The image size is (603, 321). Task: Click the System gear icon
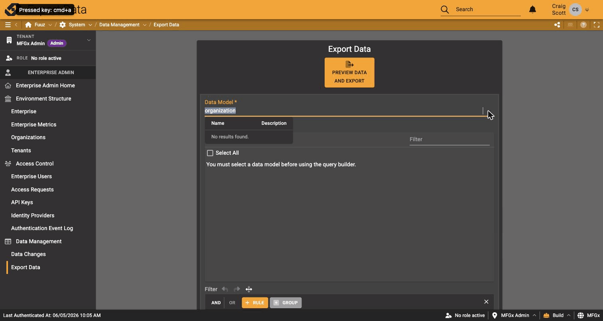click(63, 25)
